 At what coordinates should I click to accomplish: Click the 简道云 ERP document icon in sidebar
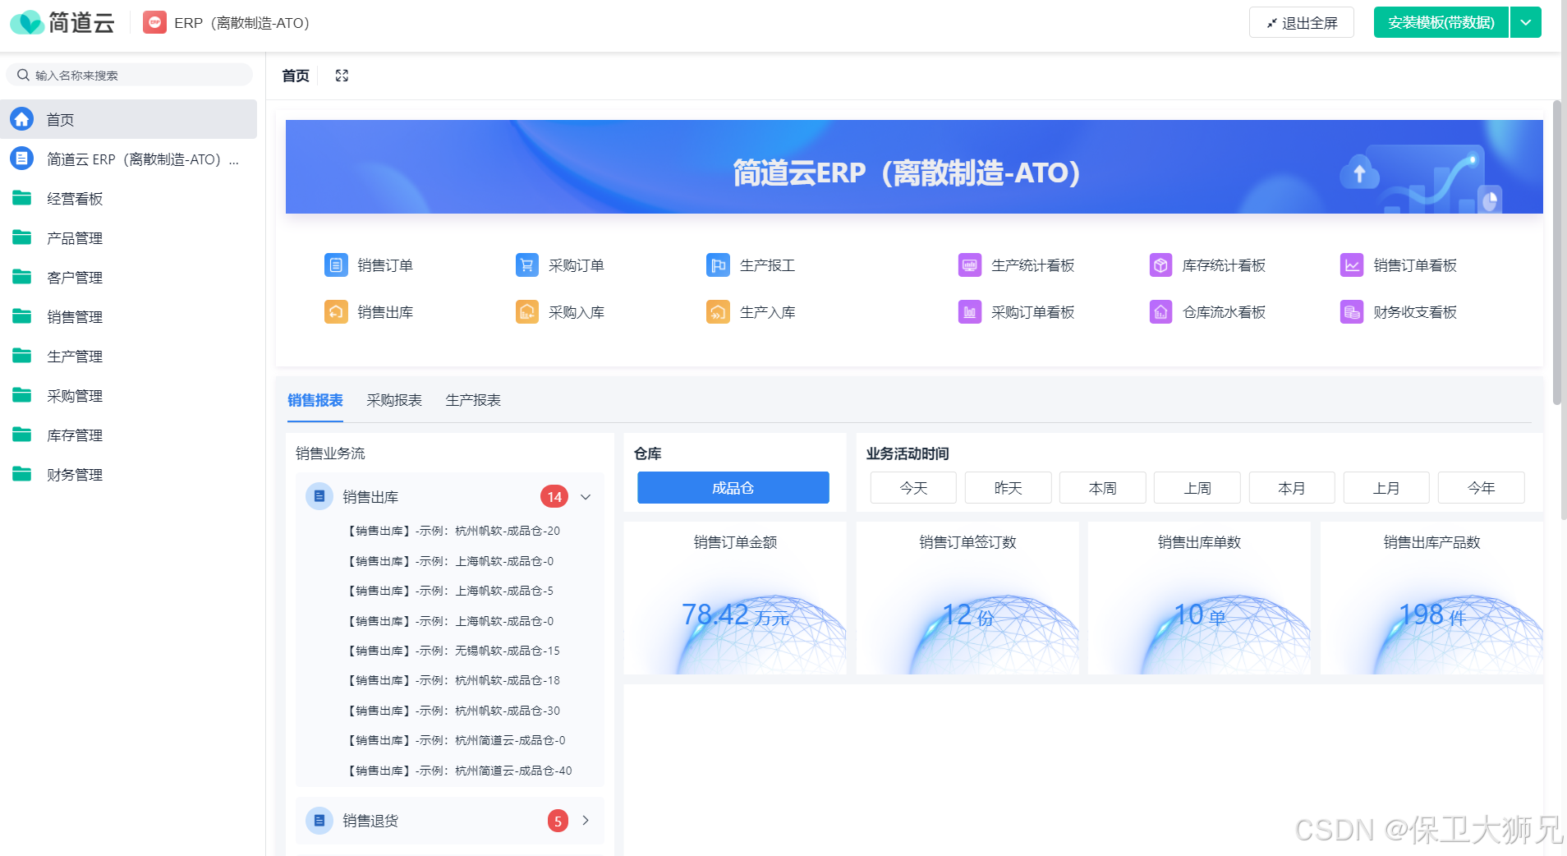(22, 159)
